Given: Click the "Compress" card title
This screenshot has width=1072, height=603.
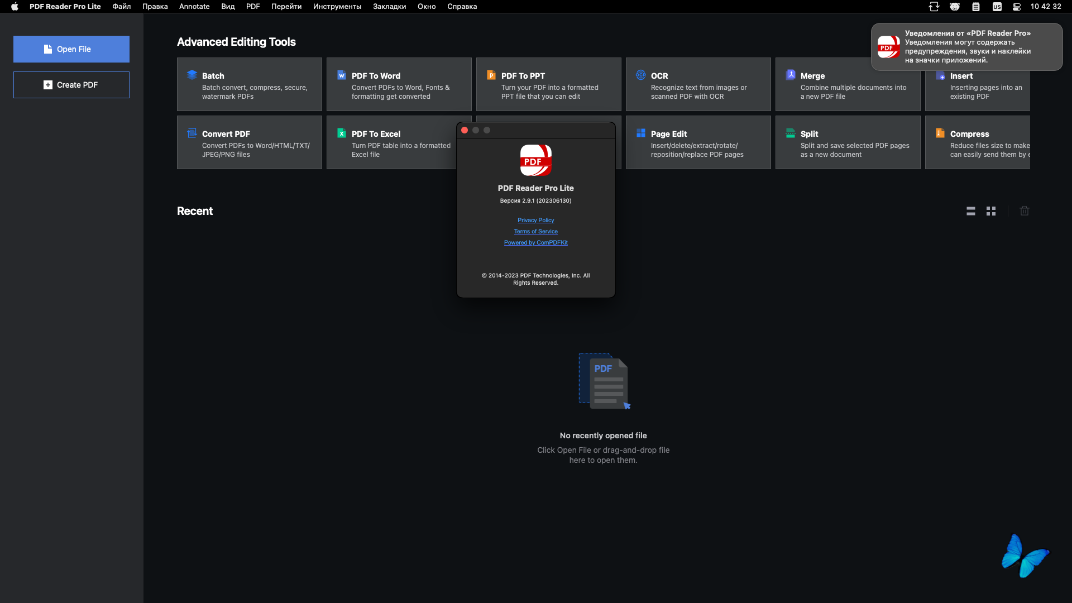Looking at the screenshot, I should 970,134.
